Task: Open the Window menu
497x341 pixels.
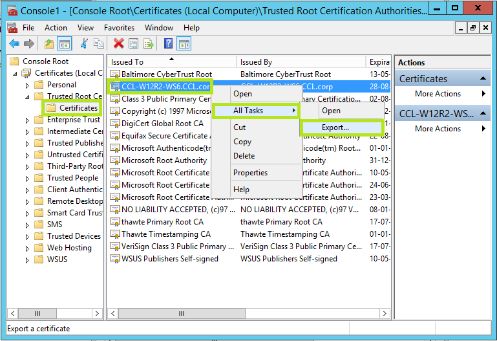Action: click(159, 28)
